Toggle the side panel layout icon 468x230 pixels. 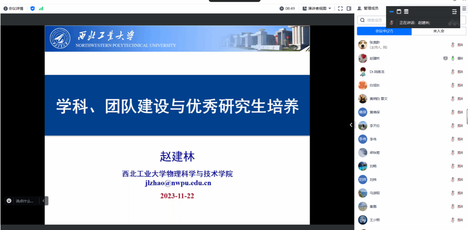click(x=349, y=9)
